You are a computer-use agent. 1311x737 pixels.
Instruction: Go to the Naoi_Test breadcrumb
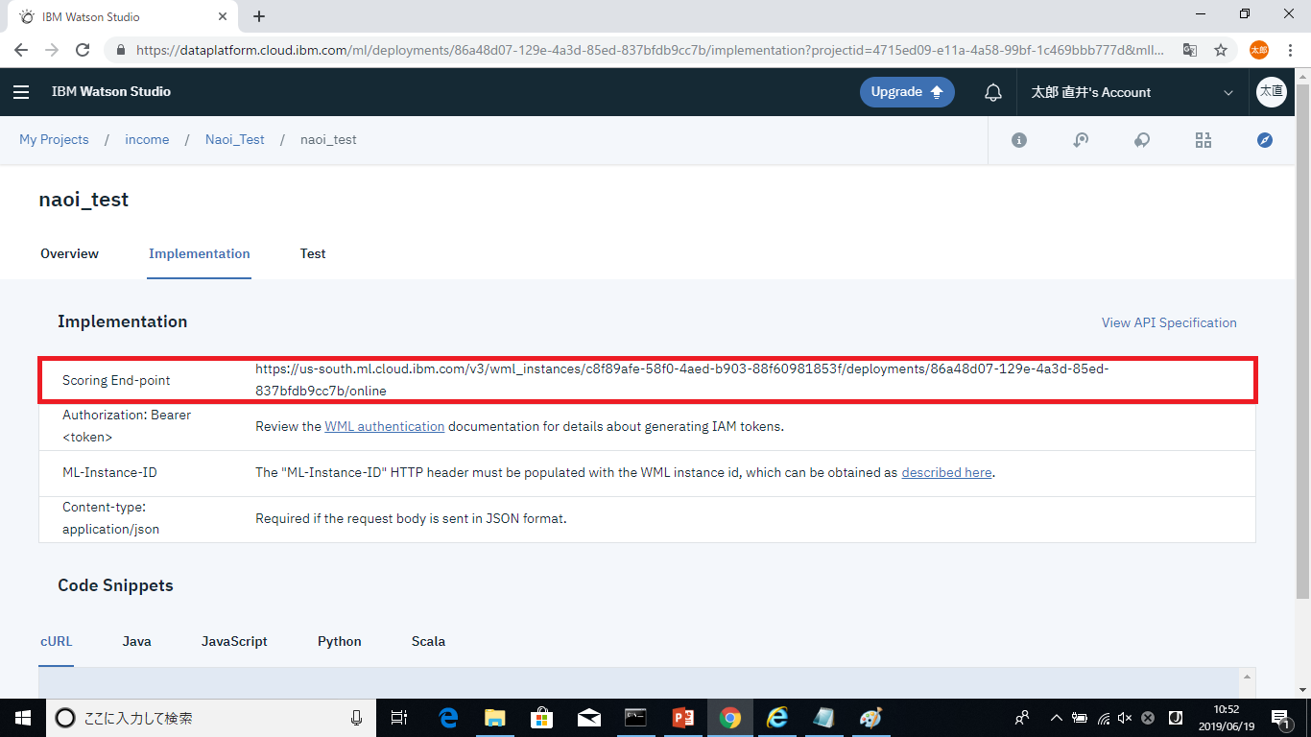coord(235,140)
